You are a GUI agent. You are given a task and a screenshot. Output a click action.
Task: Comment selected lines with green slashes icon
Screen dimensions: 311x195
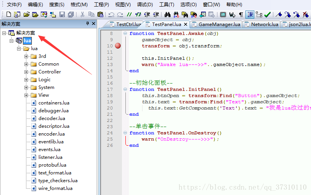(x=129, y=14)
